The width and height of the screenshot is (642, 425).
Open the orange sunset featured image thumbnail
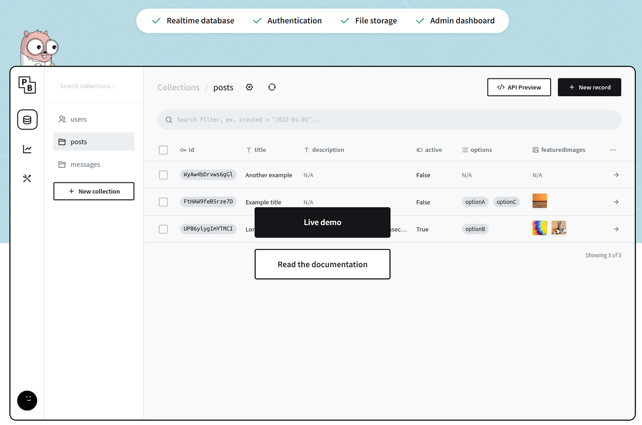pyautogui.click(x=540, y=201)
